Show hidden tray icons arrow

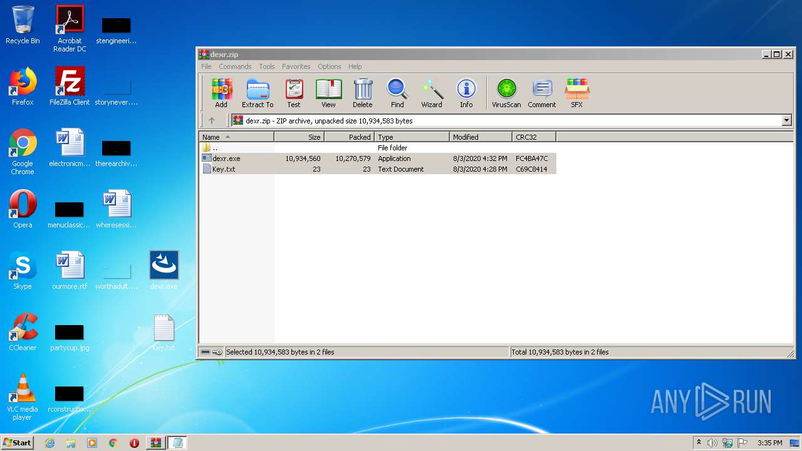coord(699,443)
